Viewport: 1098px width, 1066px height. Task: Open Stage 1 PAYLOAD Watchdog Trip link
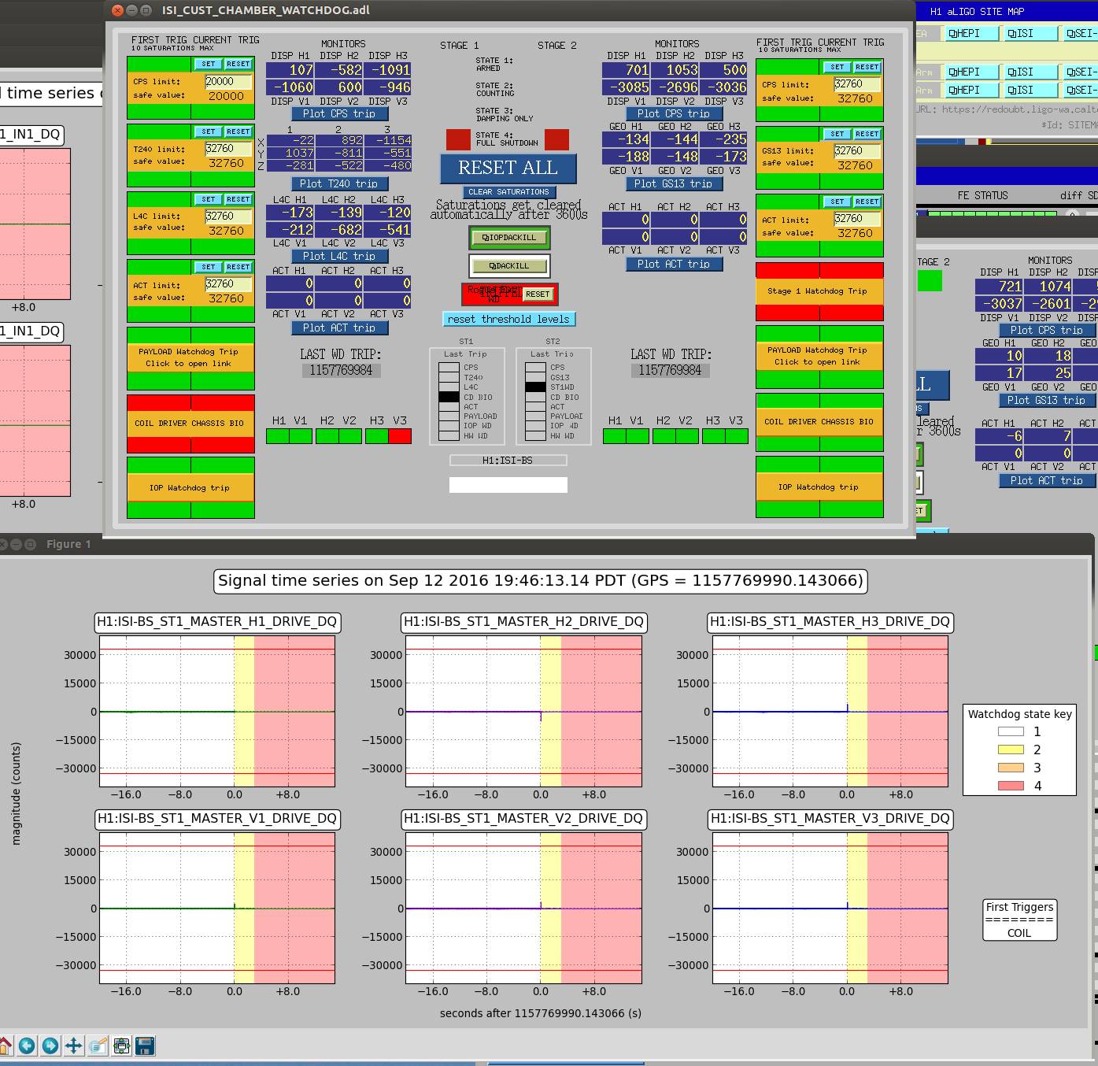click(x=190, y=358)
